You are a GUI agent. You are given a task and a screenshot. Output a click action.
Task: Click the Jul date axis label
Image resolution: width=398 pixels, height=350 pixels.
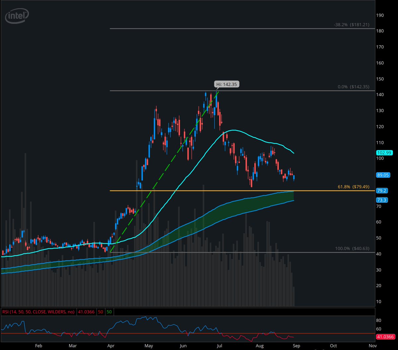(220, 346)
